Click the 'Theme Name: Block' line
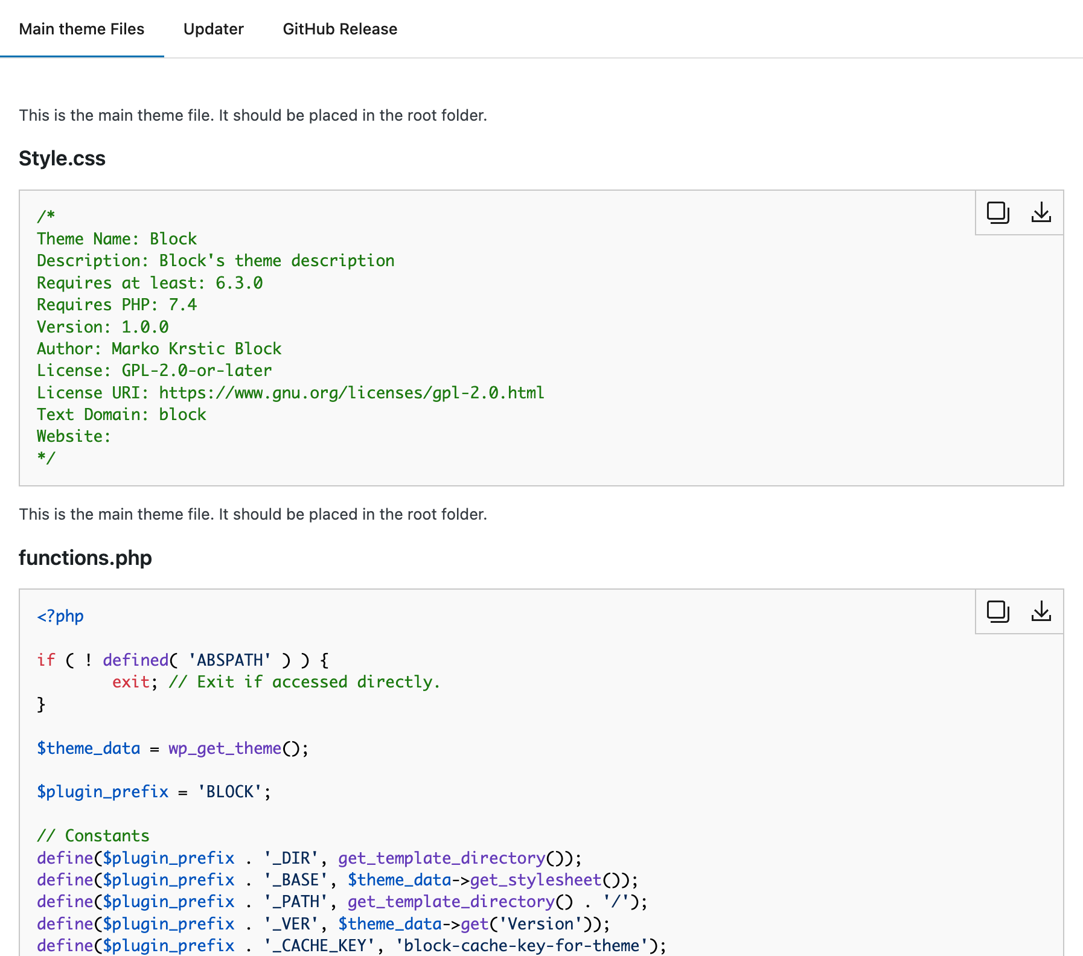The width and height of the screenshot is (1083, 956). [x=117, y=239]
